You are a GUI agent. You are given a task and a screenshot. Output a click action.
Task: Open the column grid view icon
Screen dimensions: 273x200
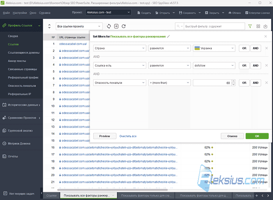258,26
